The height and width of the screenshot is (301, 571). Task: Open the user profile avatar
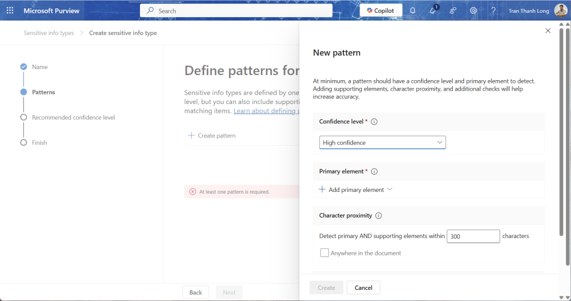pyautogui.click(x=560, y=11)
